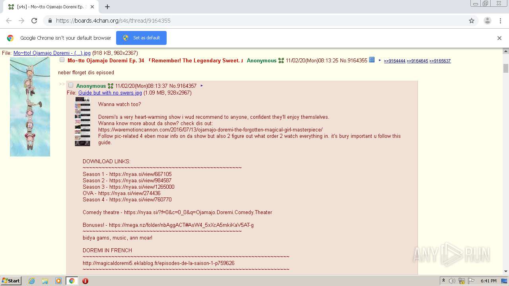Jump to reply >>9164645
The image size is (509, 286).
[417, 61]
